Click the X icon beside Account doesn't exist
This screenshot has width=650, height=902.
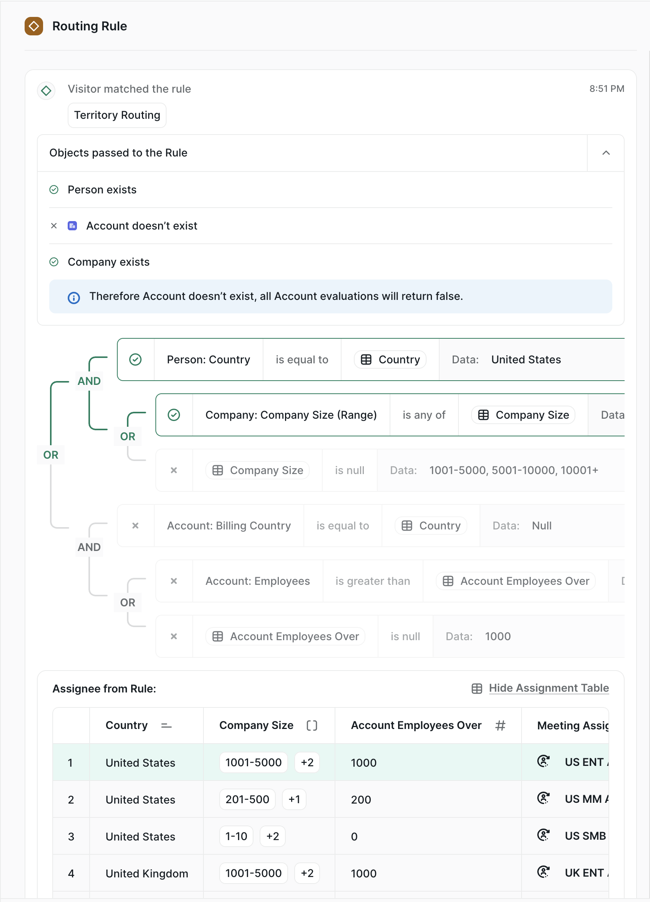(x=54, y=226)
